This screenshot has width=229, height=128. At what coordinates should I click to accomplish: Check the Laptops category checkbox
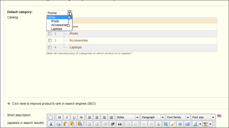[x=50, y=47]
